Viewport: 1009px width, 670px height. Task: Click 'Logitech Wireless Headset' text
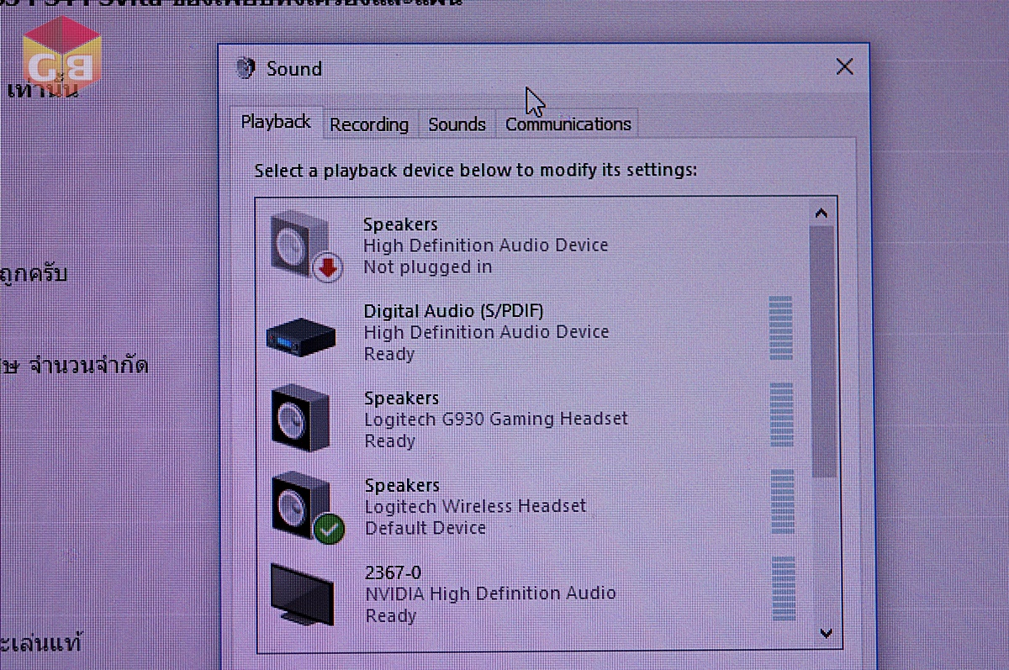(476, 506)
